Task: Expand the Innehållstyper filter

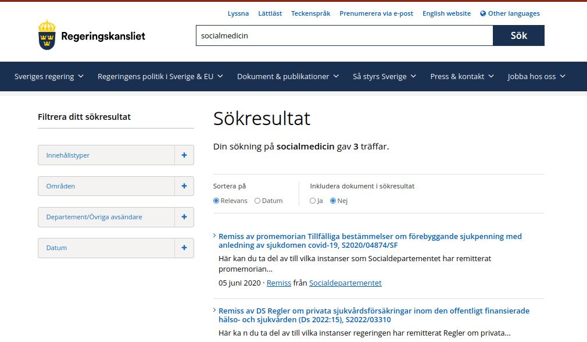Action: [x=184, y=155]
